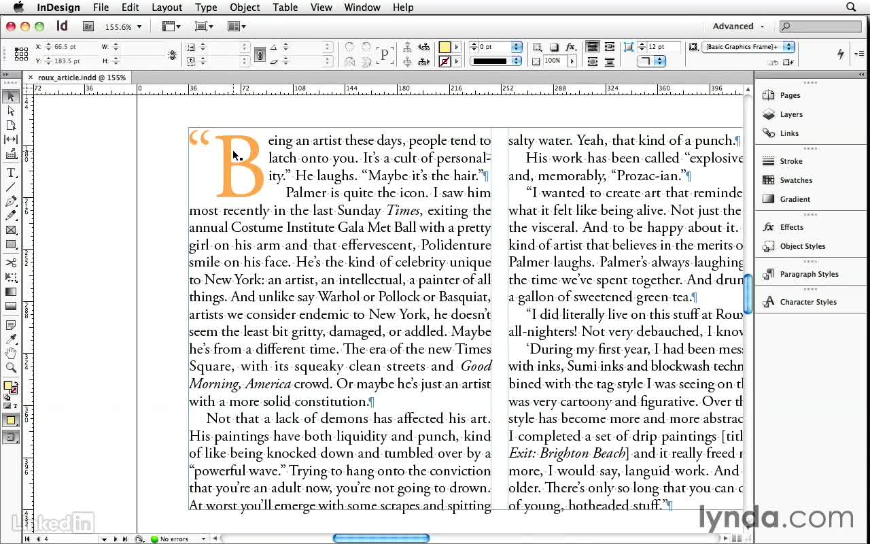This screenshot has height=544, width=870.
Task: Open the Paragraph Styles panel
Action: click(x=809, y=274)
